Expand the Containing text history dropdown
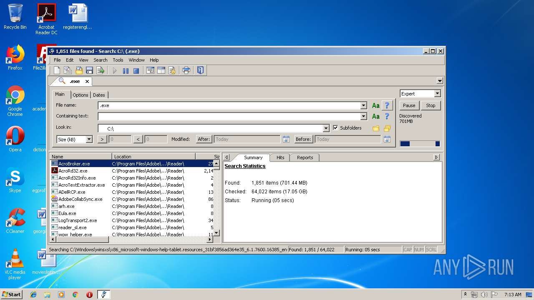Image resolution: width=534 pixels, height=300 pixels. click(364, 116)
